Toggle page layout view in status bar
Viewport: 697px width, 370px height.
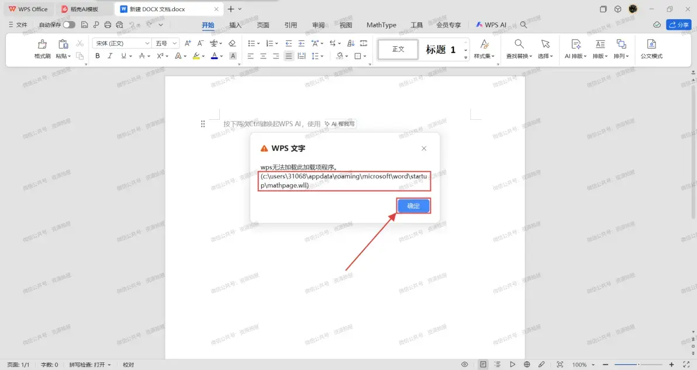click(x=483, y=364)
